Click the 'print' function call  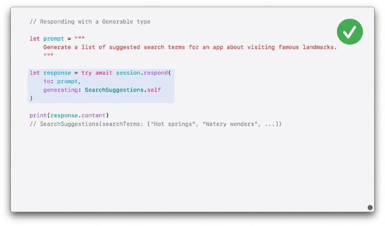(38, 116)
